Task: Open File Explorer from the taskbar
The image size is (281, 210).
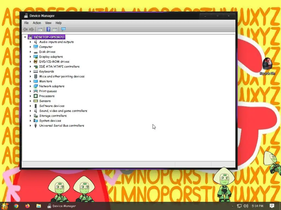Action: point(39,206)
